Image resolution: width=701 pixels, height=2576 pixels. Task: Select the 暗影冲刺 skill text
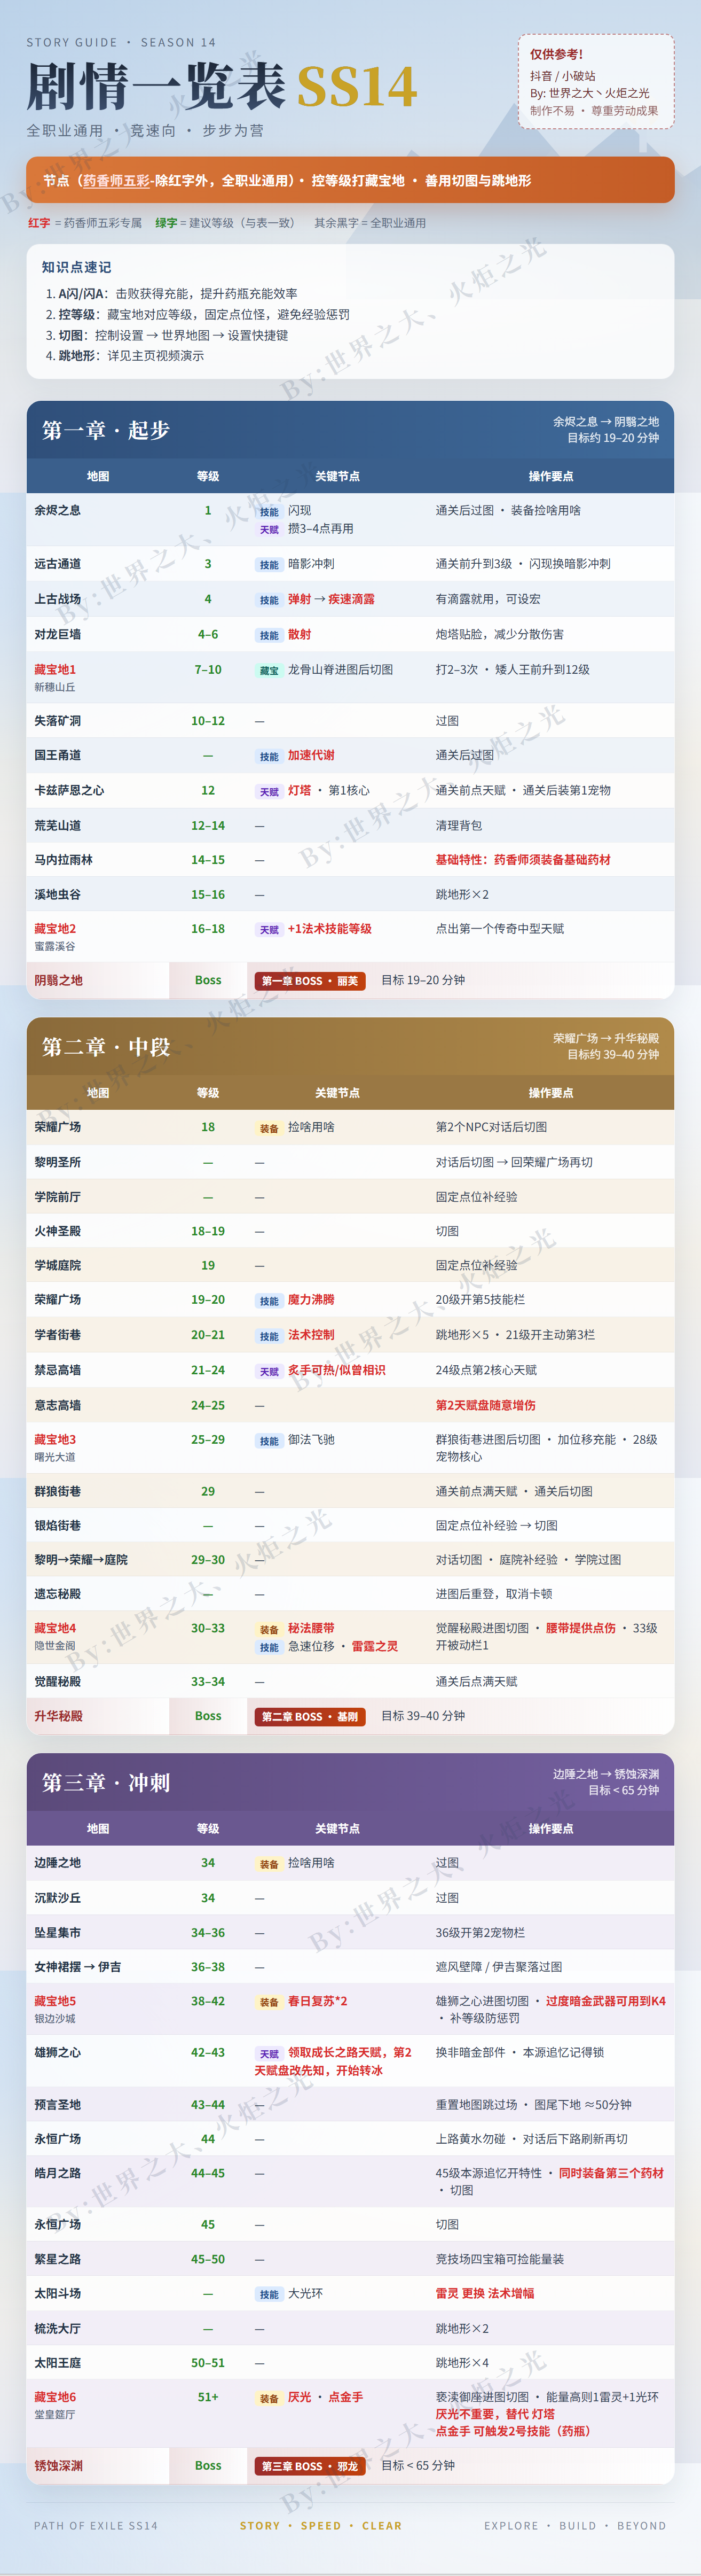tap(312, 564)
